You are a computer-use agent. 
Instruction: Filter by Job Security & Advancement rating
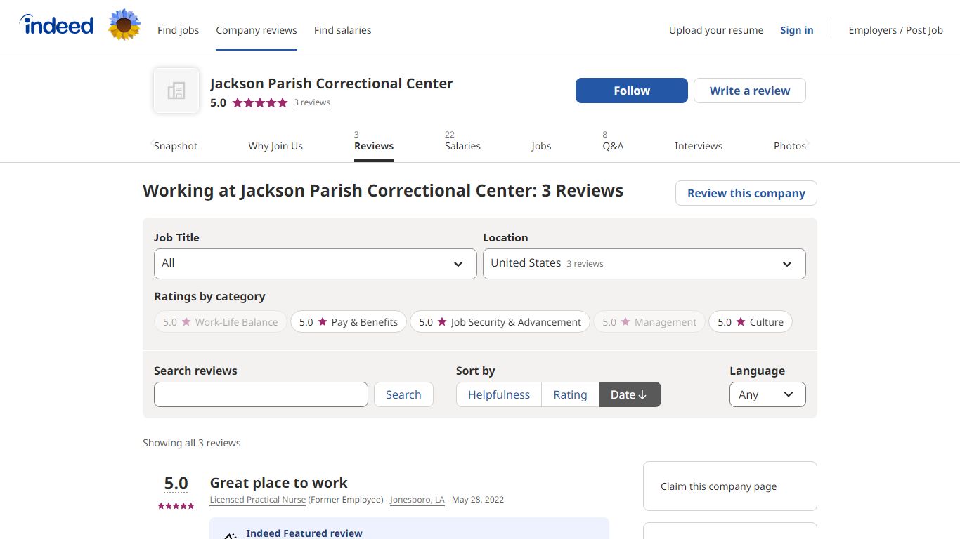[x=500, y=321]
